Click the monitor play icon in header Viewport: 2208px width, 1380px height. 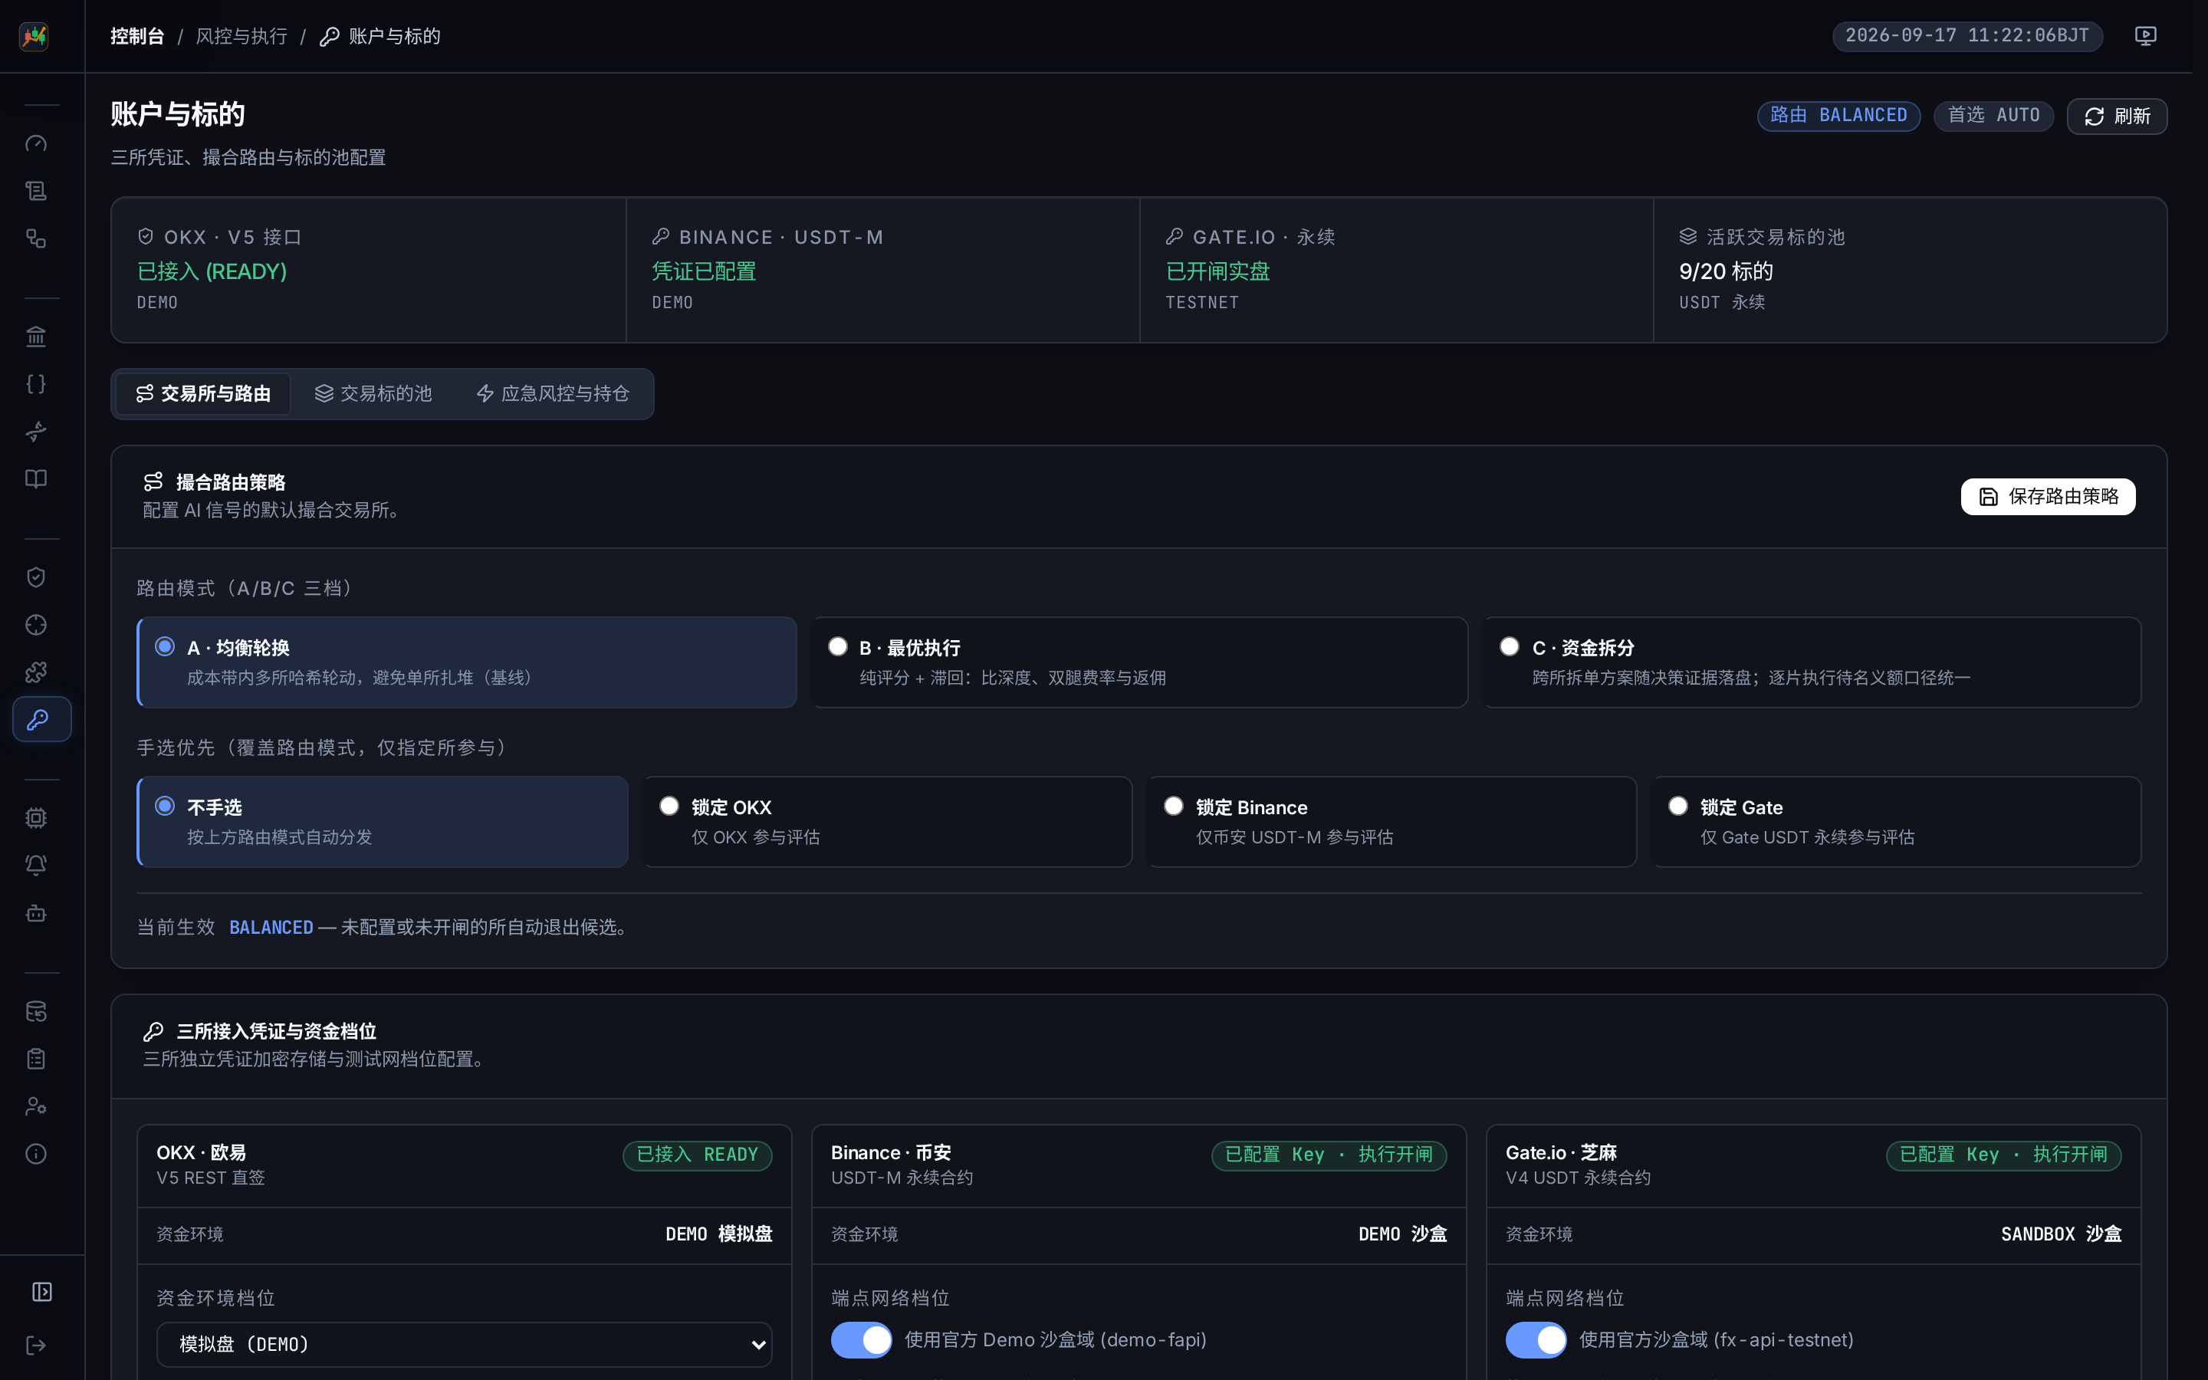point(2145,35)
